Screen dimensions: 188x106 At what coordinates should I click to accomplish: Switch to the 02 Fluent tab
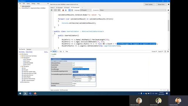click(x=67, y=8)
